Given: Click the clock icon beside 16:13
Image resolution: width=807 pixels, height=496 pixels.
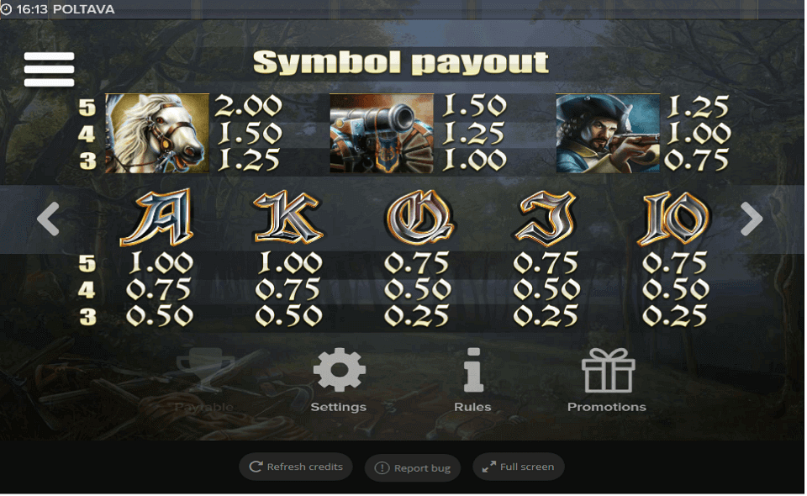Looking at the screenshot, I should pyautogui.click(x=6, y=9).
